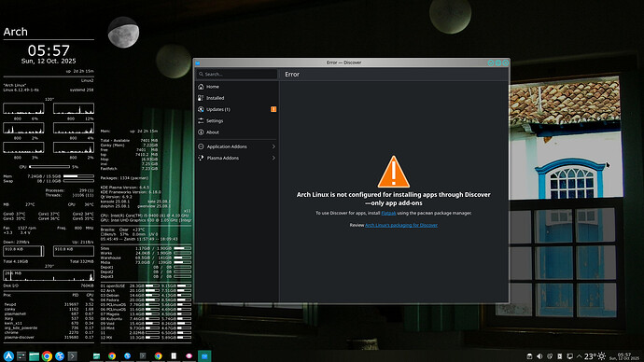
Task: Select Updates (1) in Discover sidebar
Action: pyautogui.click(x=237, y=109)
